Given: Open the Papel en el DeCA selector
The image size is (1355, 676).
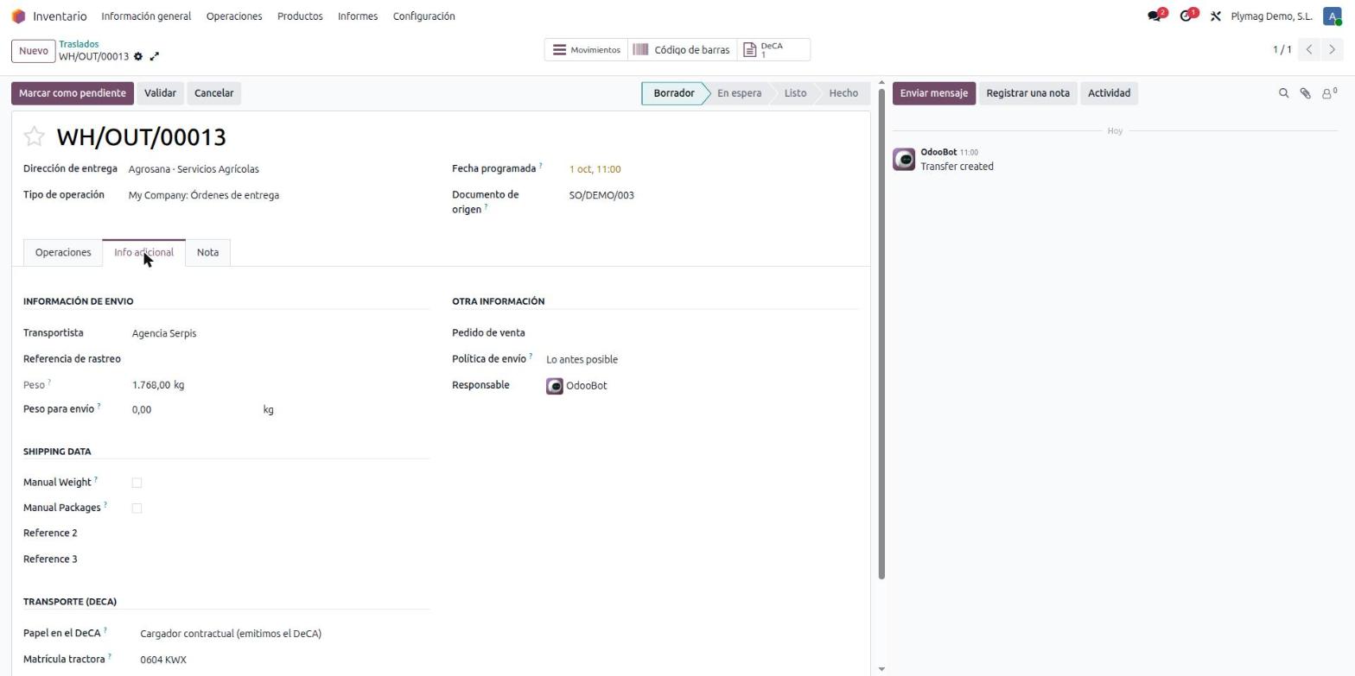Looking at the screenshot, I should [x=283, y=634].
